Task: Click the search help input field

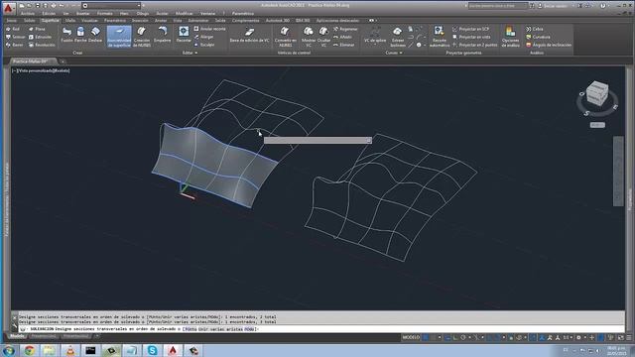Action: [x=498, y=6]
